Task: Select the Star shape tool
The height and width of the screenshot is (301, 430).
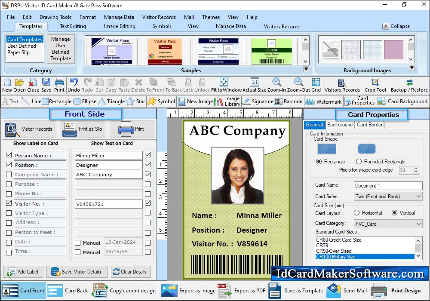Action: (136, 101)
